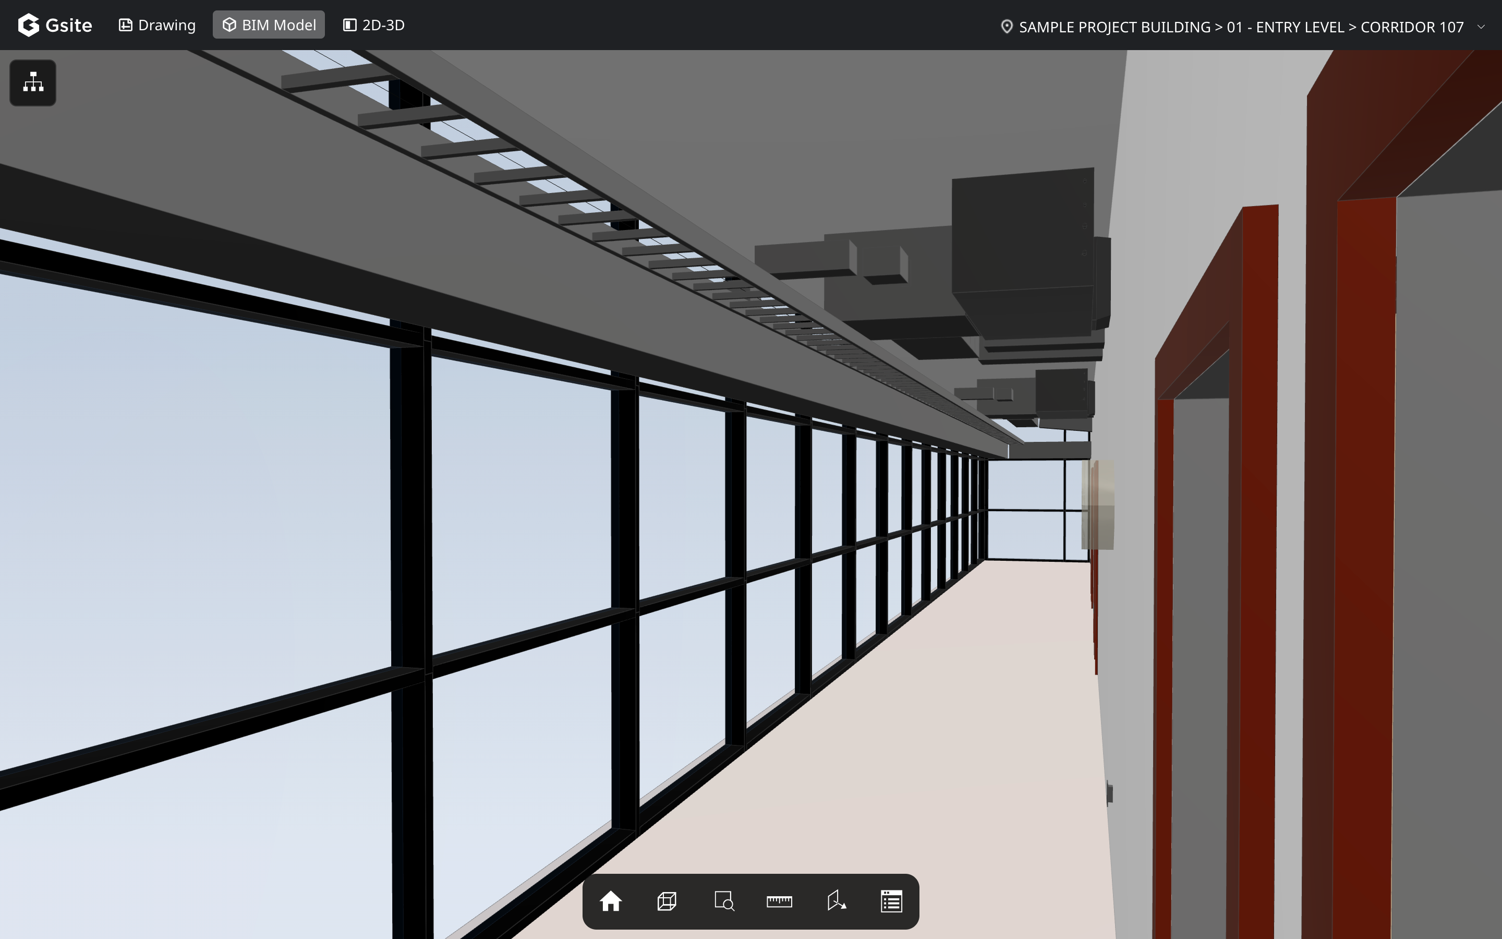Open CORRIDOR 107 location breadcrumb

1411,27
